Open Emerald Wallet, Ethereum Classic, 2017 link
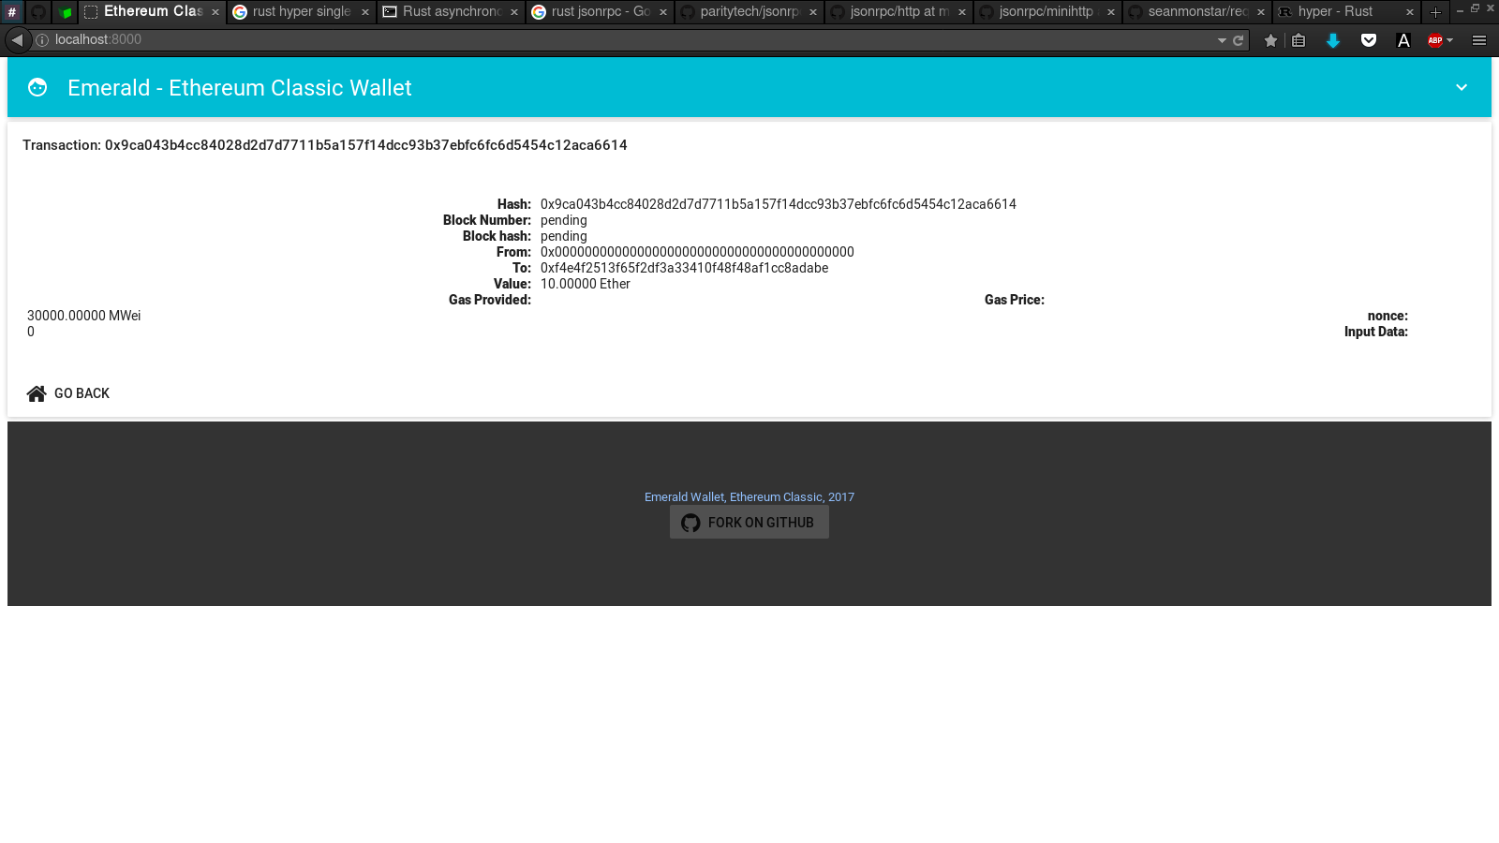Image resolution: width=1499 pixels, height=843 pixels. pyautogui.click(x=749, y=497)
